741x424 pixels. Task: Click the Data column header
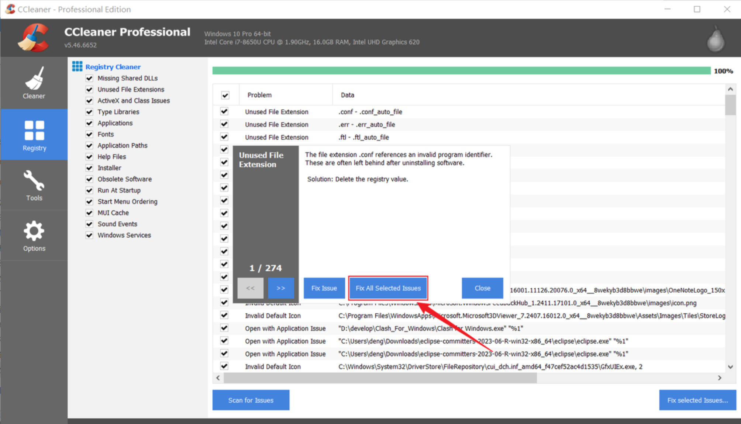347,95
